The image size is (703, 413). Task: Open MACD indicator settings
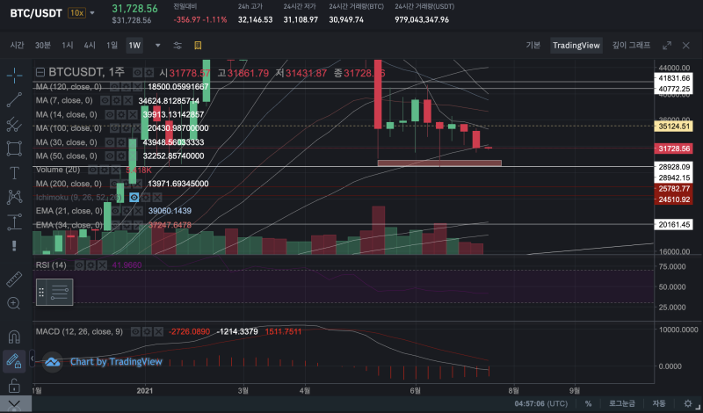[147, 332]
